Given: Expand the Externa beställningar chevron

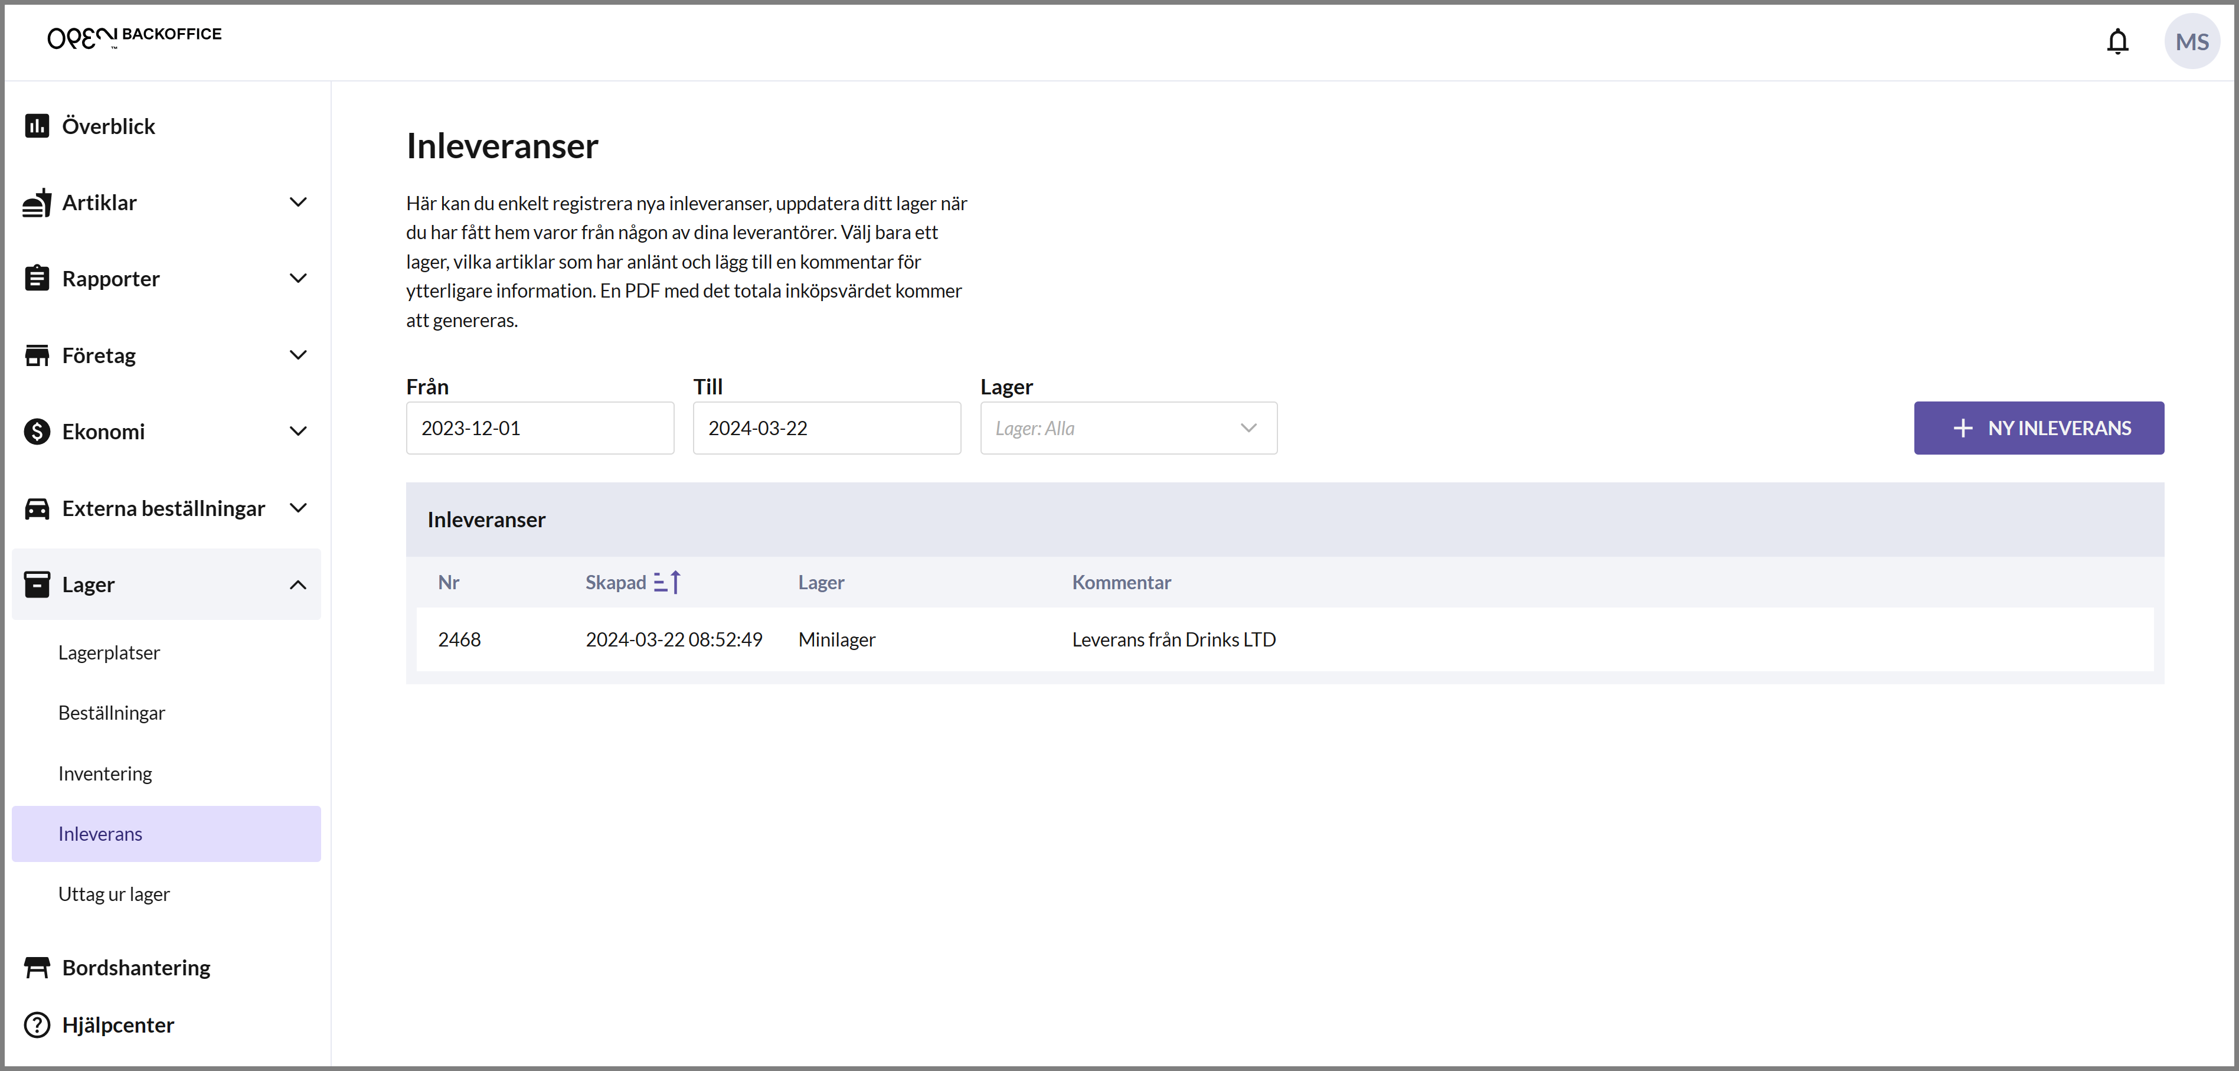Looking at the screenshot, I should (298, 508).
